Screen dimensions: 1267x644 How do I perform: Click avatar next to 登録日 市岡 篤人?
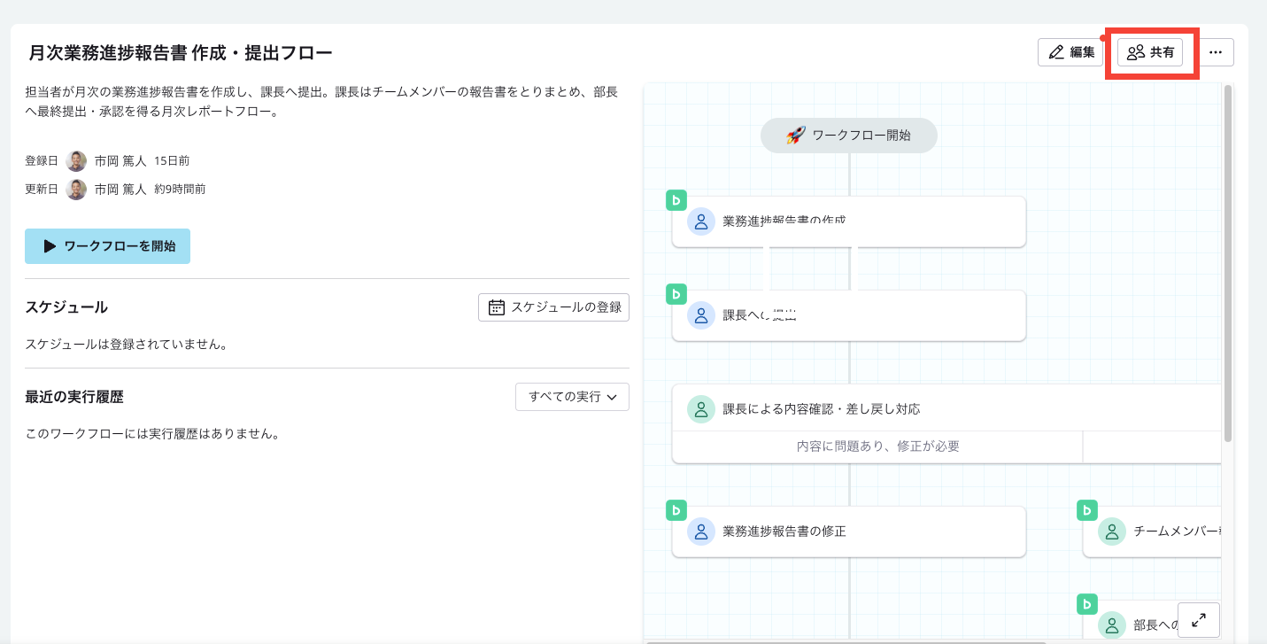[77, 161]
